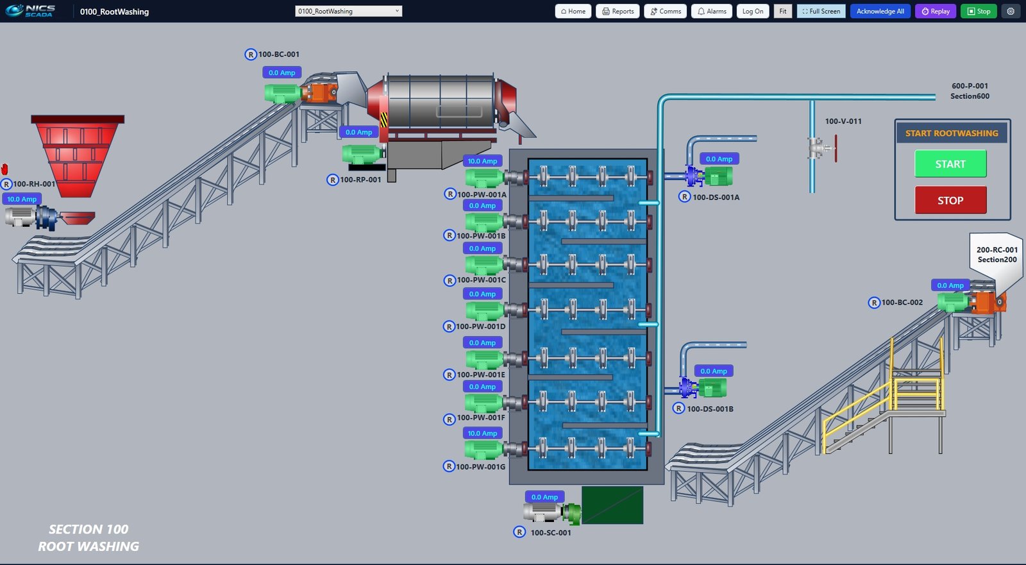Click the 10.0 Amp reading for 100-PW-001A

482,161
